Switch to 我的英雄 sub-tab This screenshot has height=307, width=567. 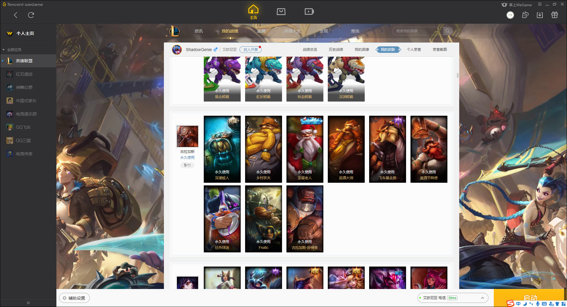[362, 50]
